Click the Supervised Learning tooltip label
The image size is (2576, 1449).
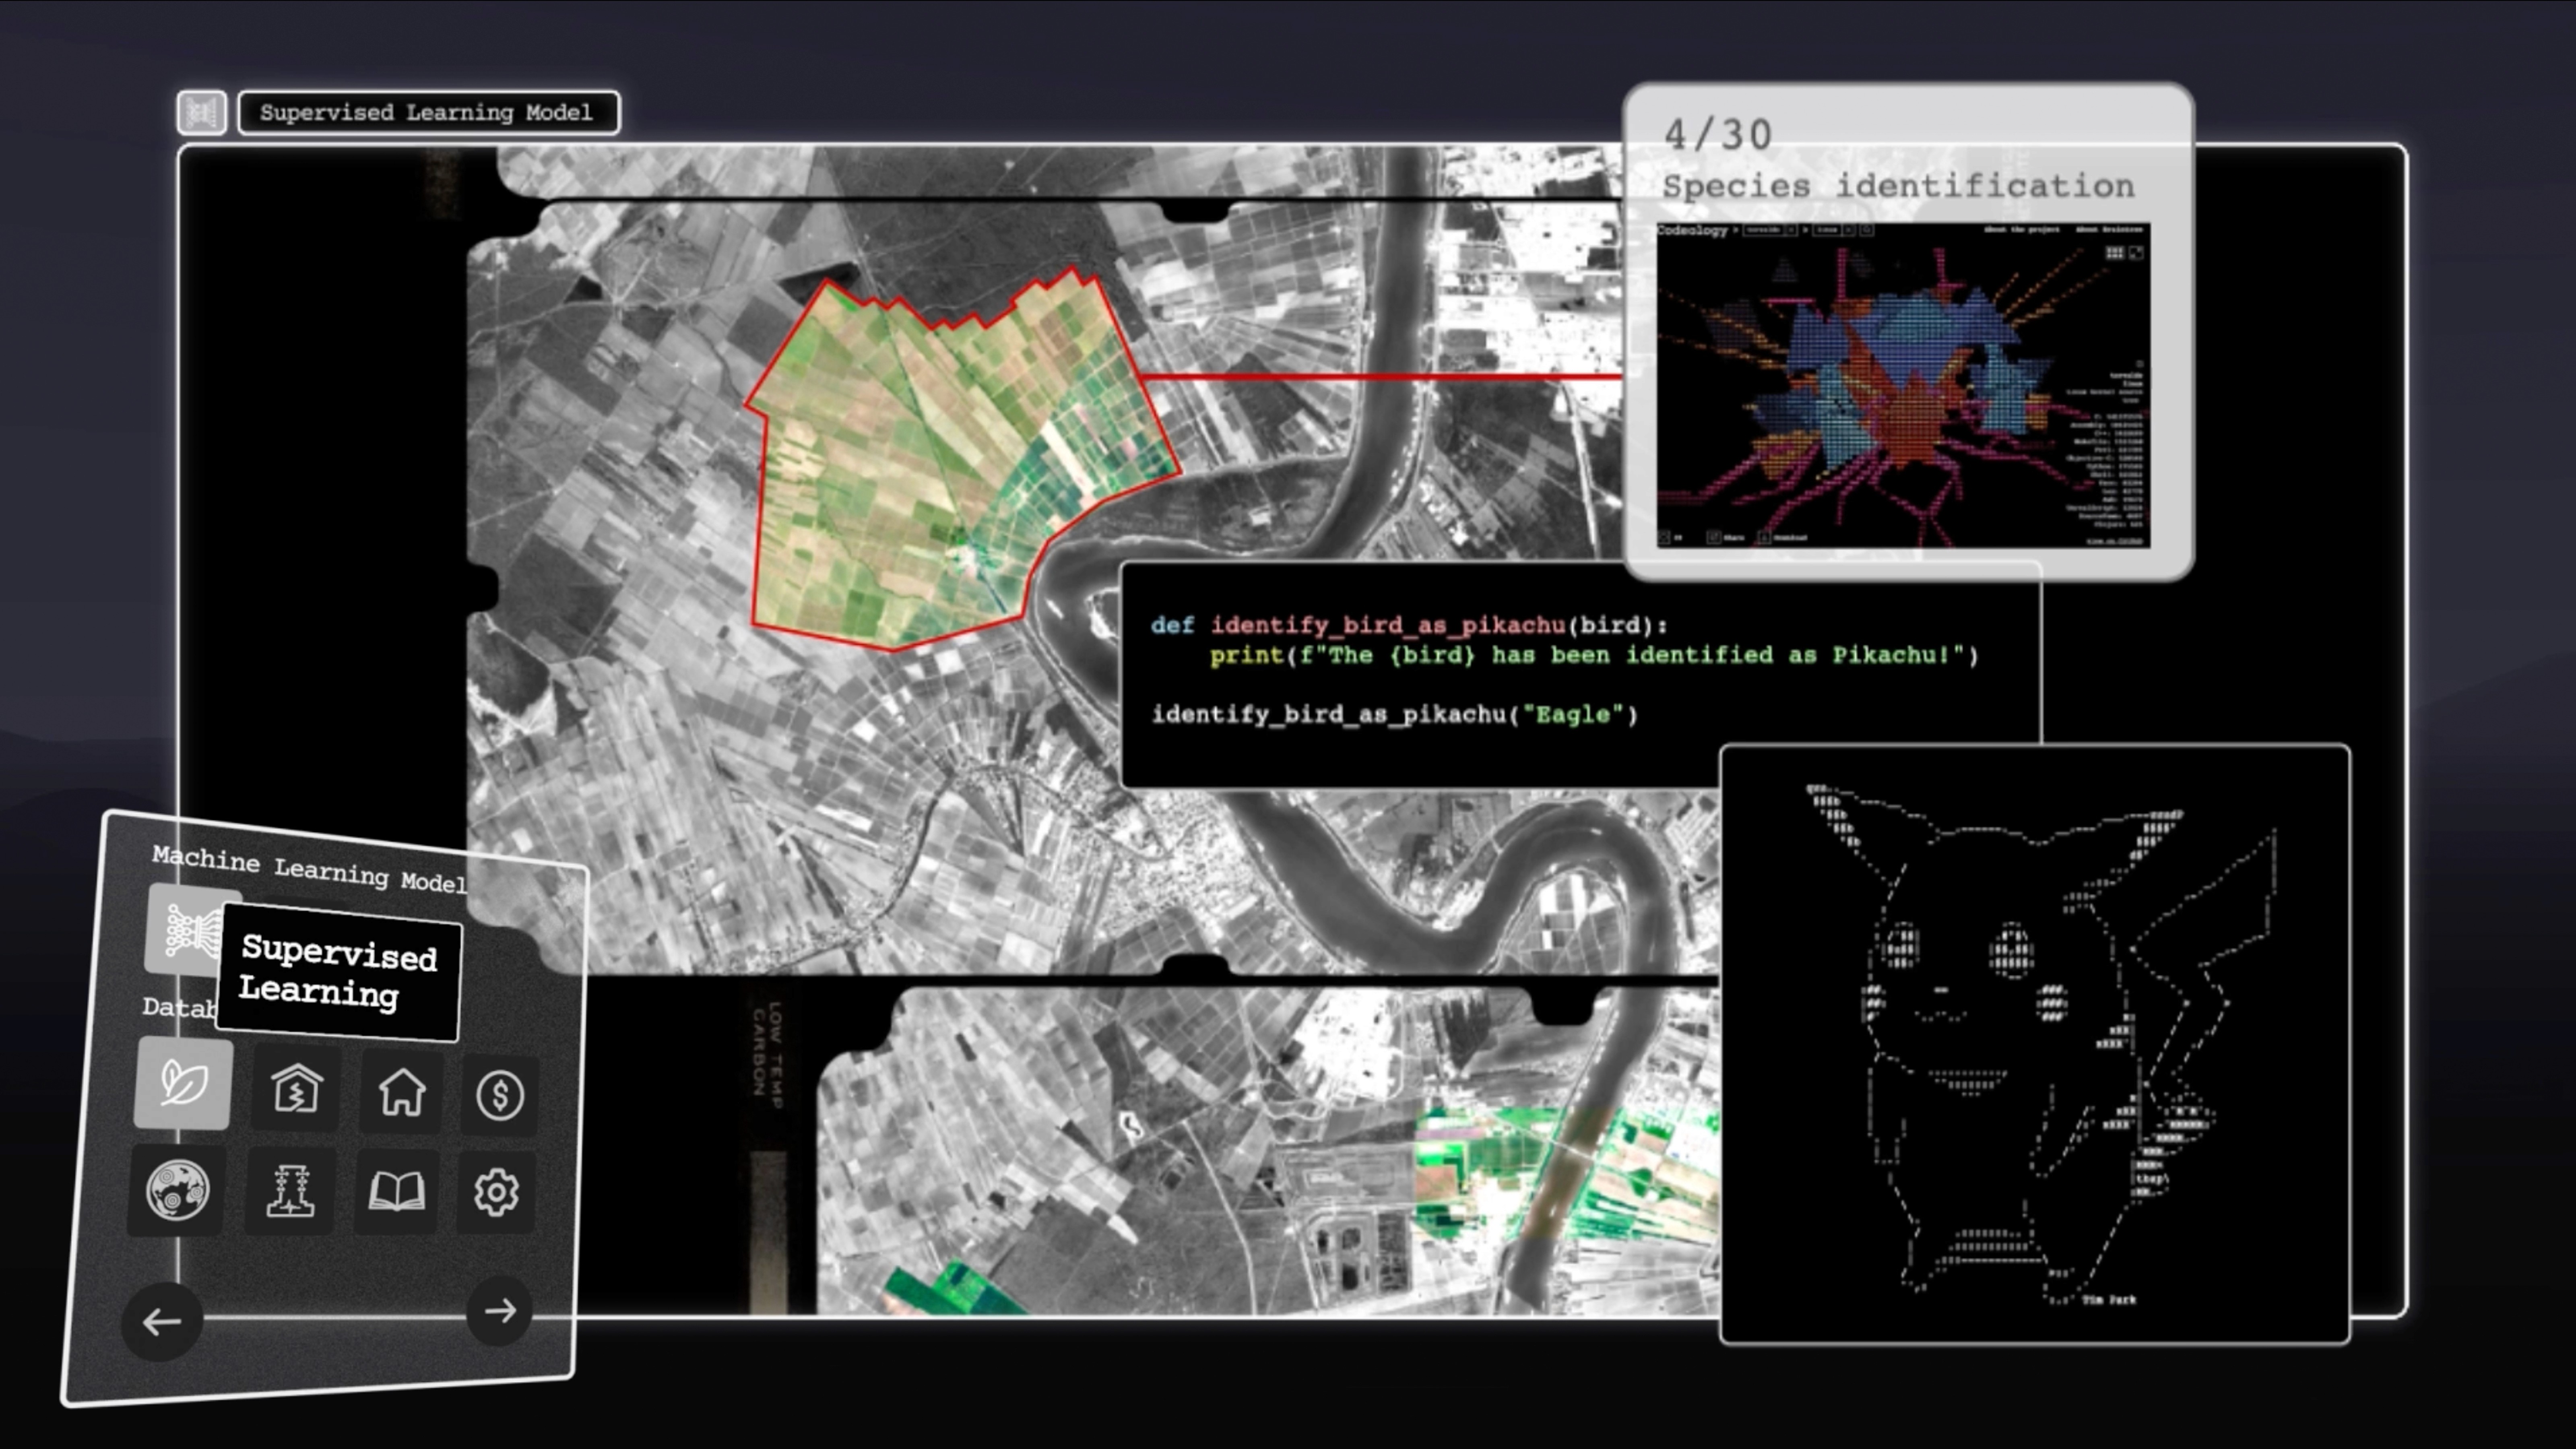coord(338,972)
